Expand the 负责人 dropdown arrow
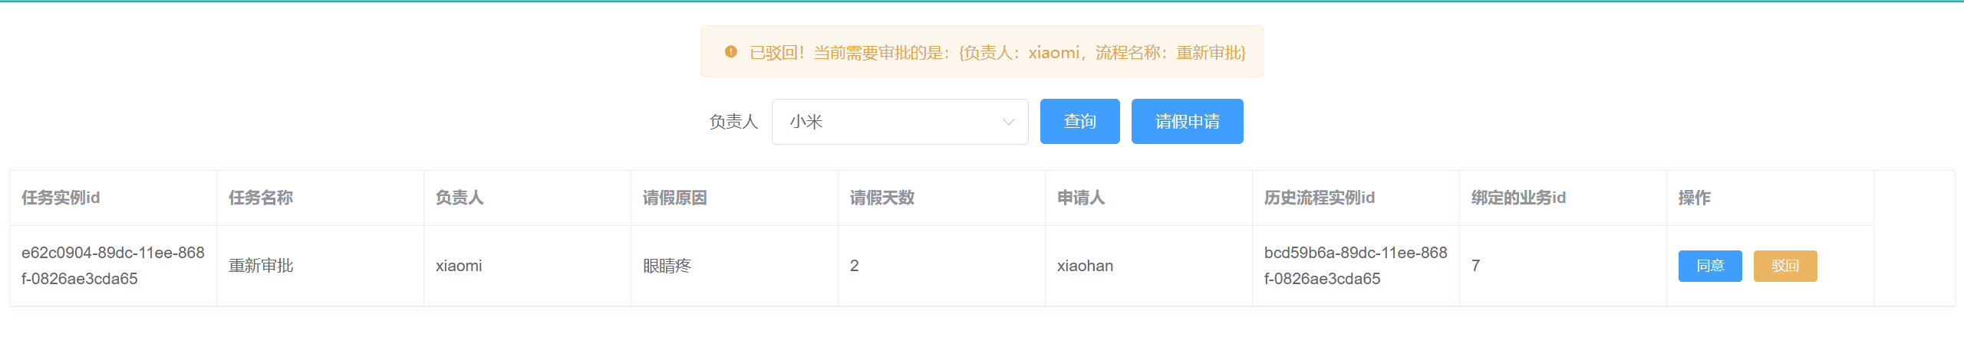This screenshot has height=337, width=1964. (x=1008, y=122)
